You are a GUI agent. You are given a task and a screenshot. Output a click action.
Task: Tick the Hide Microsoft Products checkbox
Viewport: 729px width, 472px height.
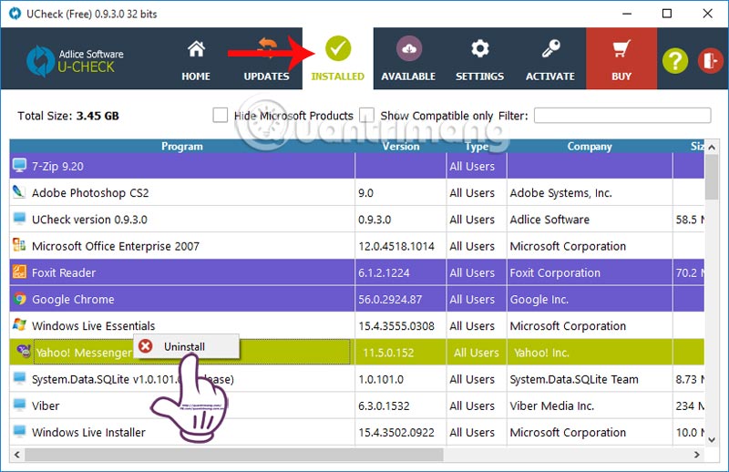click(220, 115)
